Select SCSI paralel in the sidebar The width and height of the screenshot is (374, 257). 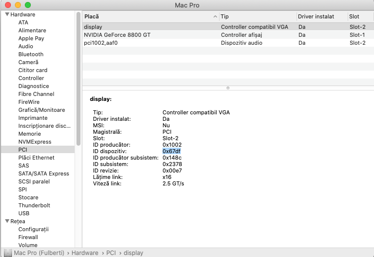(x=34, y=181)
